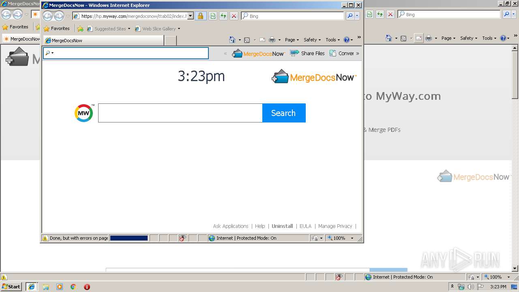Open the EULA footer link
This screenshot has height=292, width=519.
[305, 226]
